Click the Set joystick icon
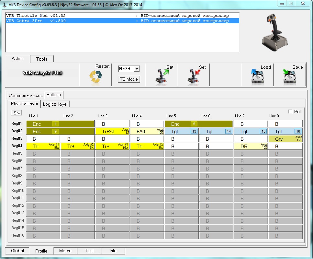The image size is (313, 259). coord(194,77)
